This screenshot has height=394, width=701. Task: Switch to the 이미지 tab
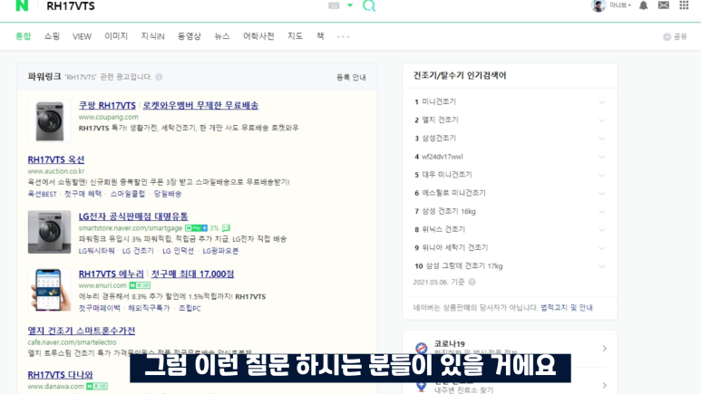tap(116, 36)
